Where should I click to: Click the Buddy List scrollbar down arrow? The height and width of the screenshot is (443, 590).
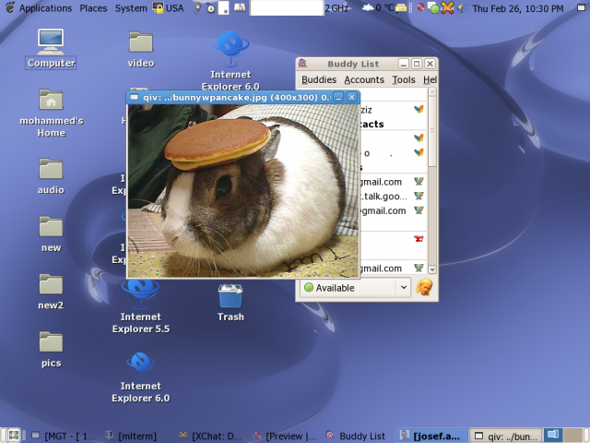coord(432,269)
